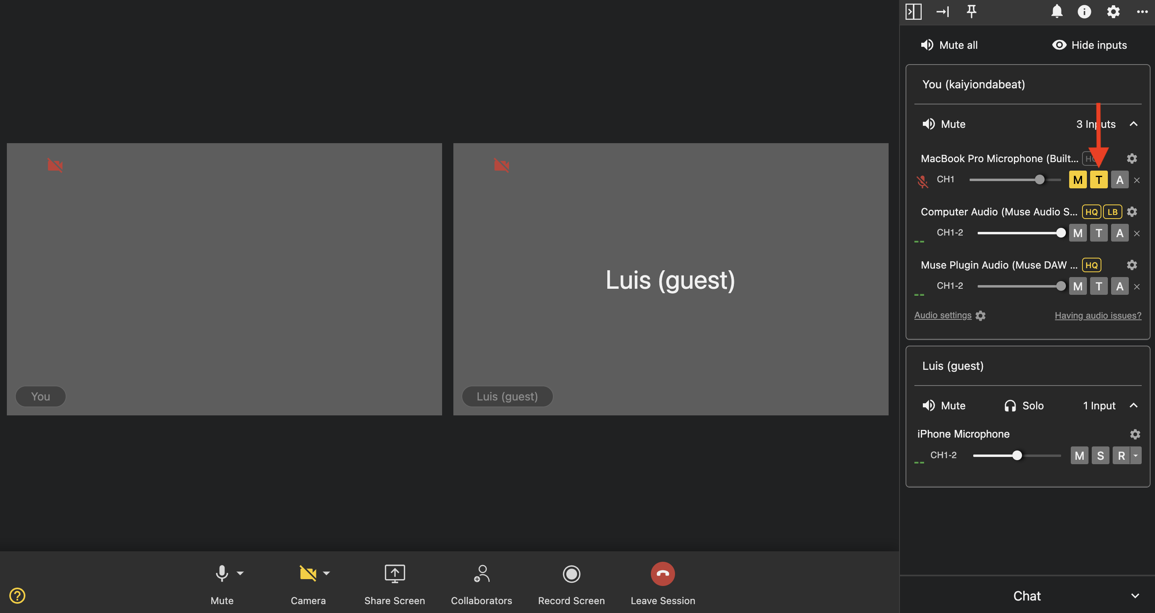Open Muse Plugin Audio settings gear

1132,265
